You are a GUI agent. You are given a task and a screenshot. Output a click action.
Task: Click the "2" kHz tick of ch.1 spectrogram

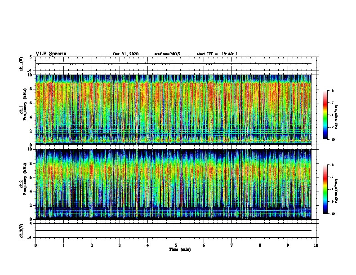click(x=31, y=131)
